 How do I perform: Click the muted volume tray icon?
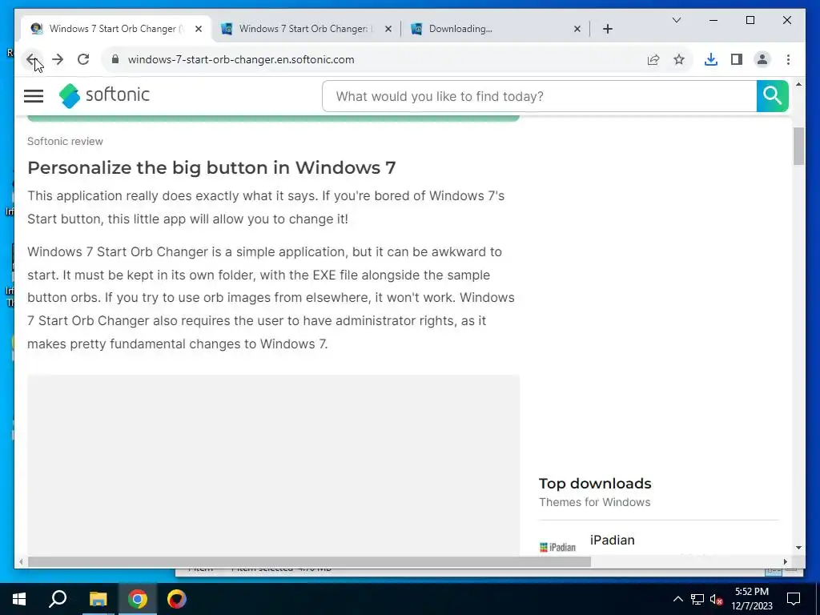[x=717, y=599]
